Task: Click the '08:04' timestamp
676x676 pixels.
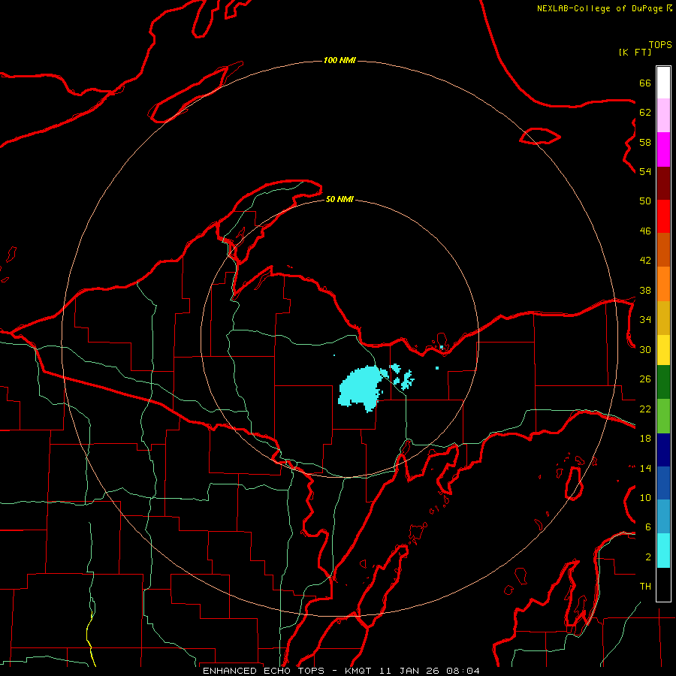Action: pyautogui.click(x=464, y=671)
